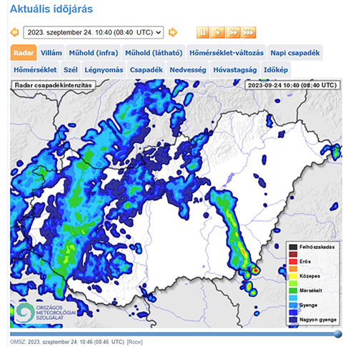This screenshot has width=343, height=347.
Task: Click the time slider handle
Action: [x=338, y=333]
